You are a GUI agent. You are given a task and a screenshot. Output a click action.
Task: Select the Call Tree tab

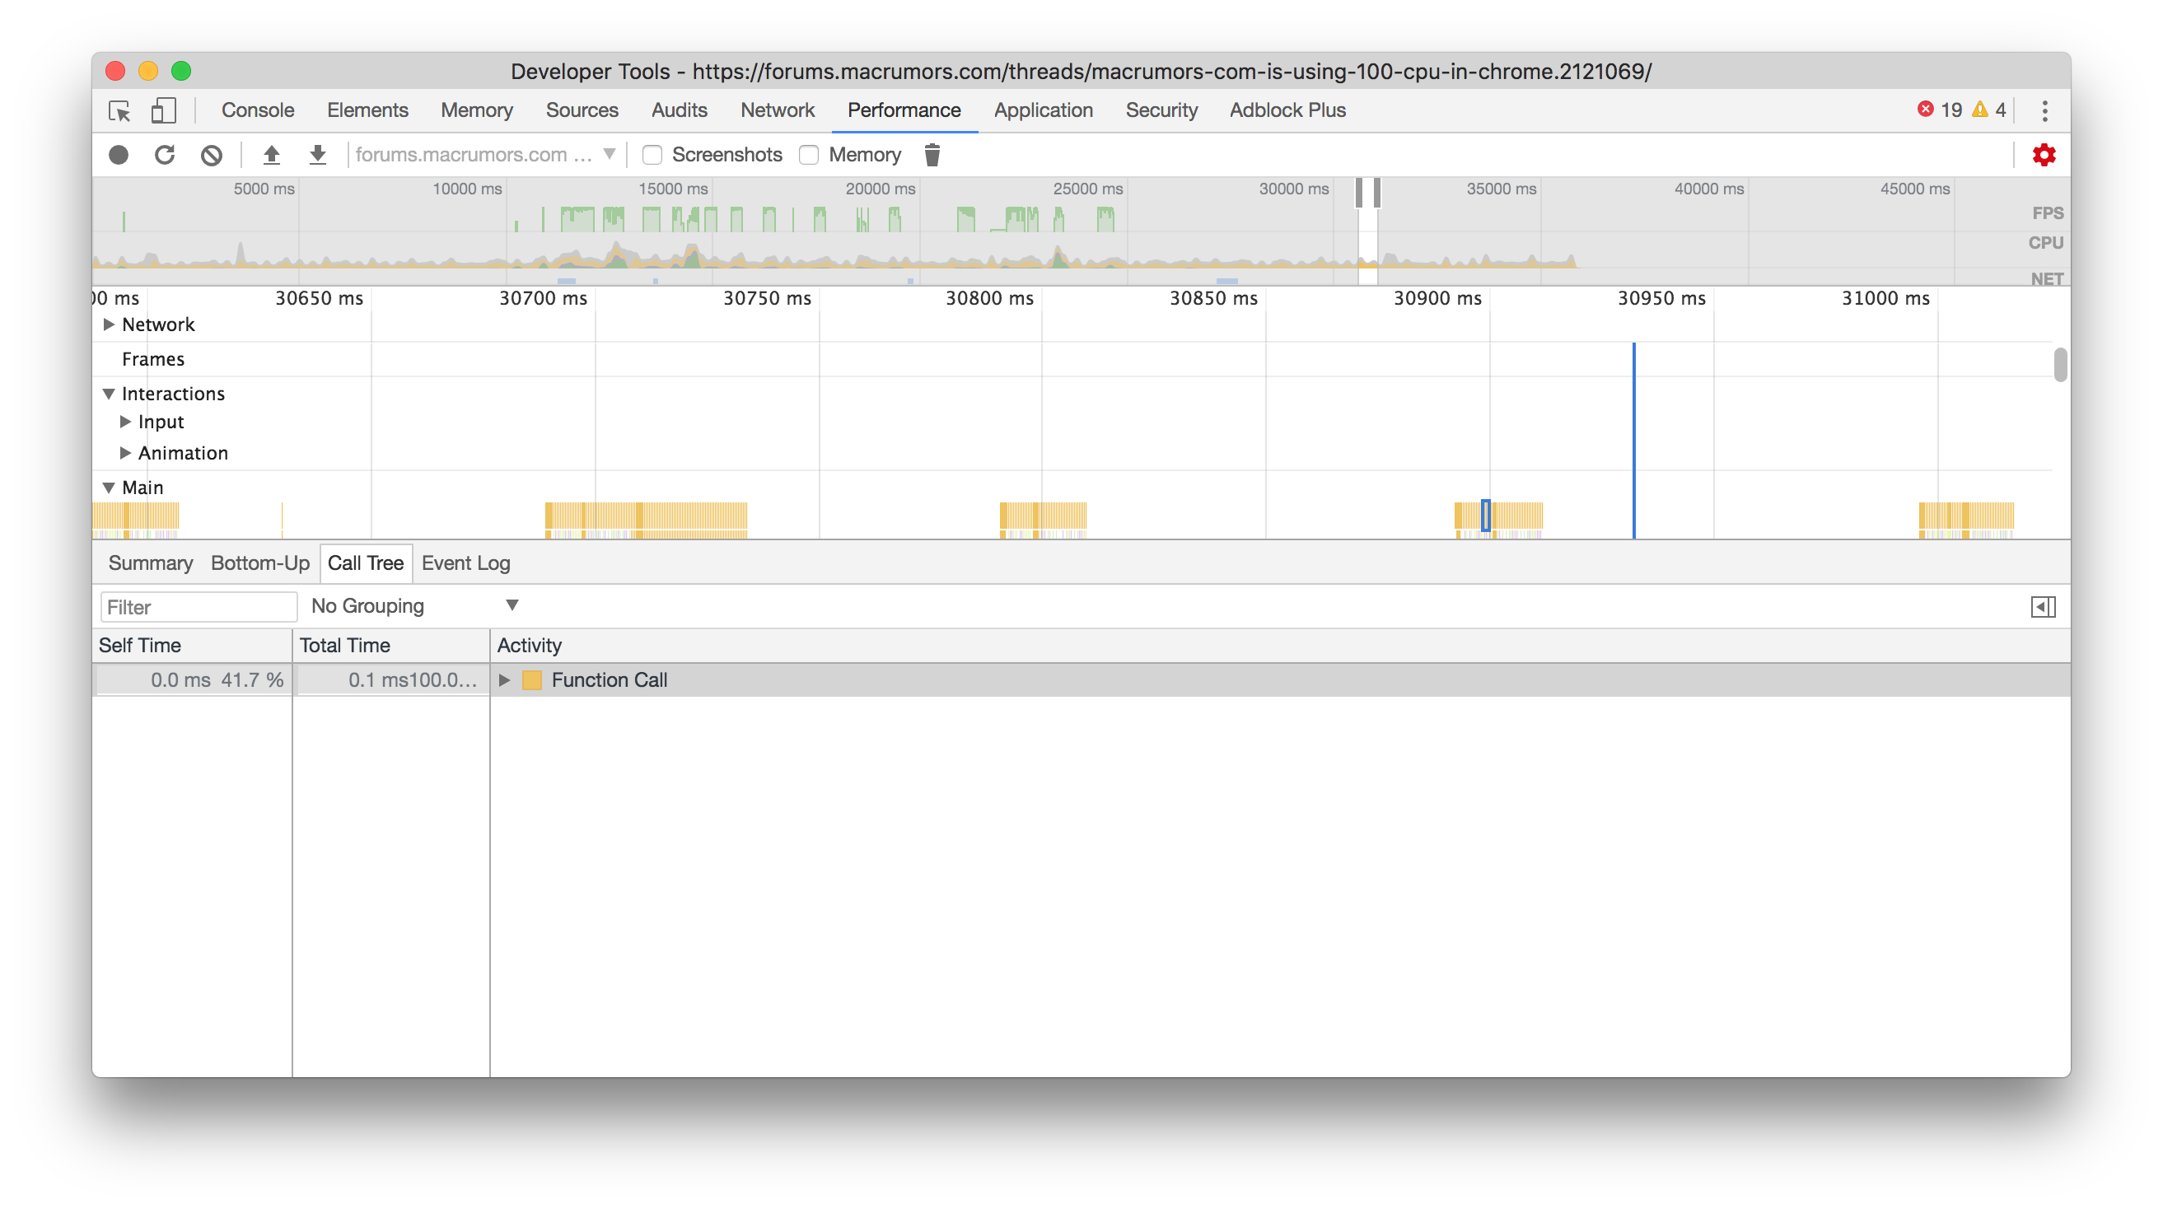click(365, 562)
